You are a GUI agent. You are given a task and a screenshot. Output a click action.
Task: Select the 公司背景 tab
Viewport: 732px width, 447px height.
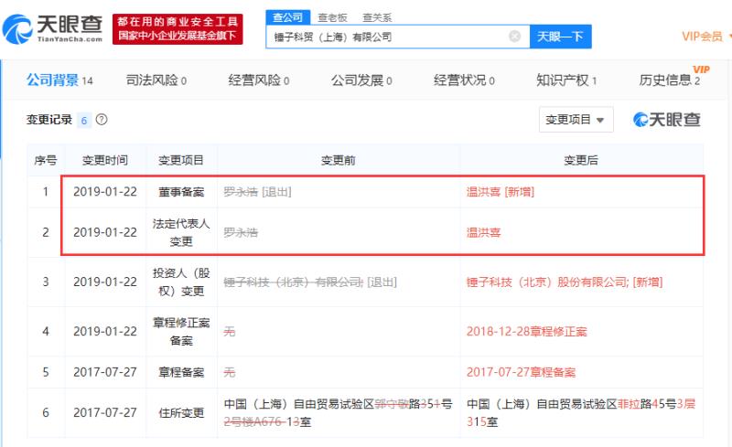point(59,80)
